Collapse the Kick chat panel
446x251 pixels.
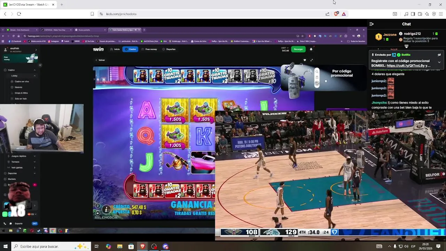pos(371,24)
